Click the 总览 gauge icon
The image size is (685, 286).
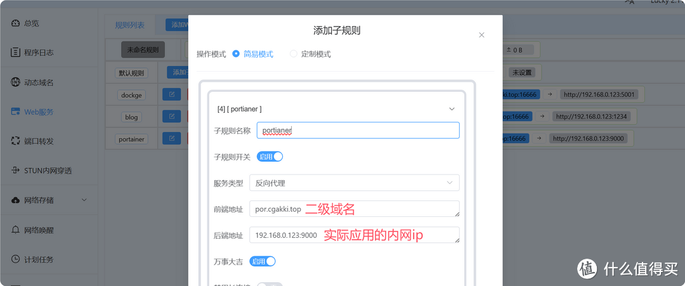(16, 23)
